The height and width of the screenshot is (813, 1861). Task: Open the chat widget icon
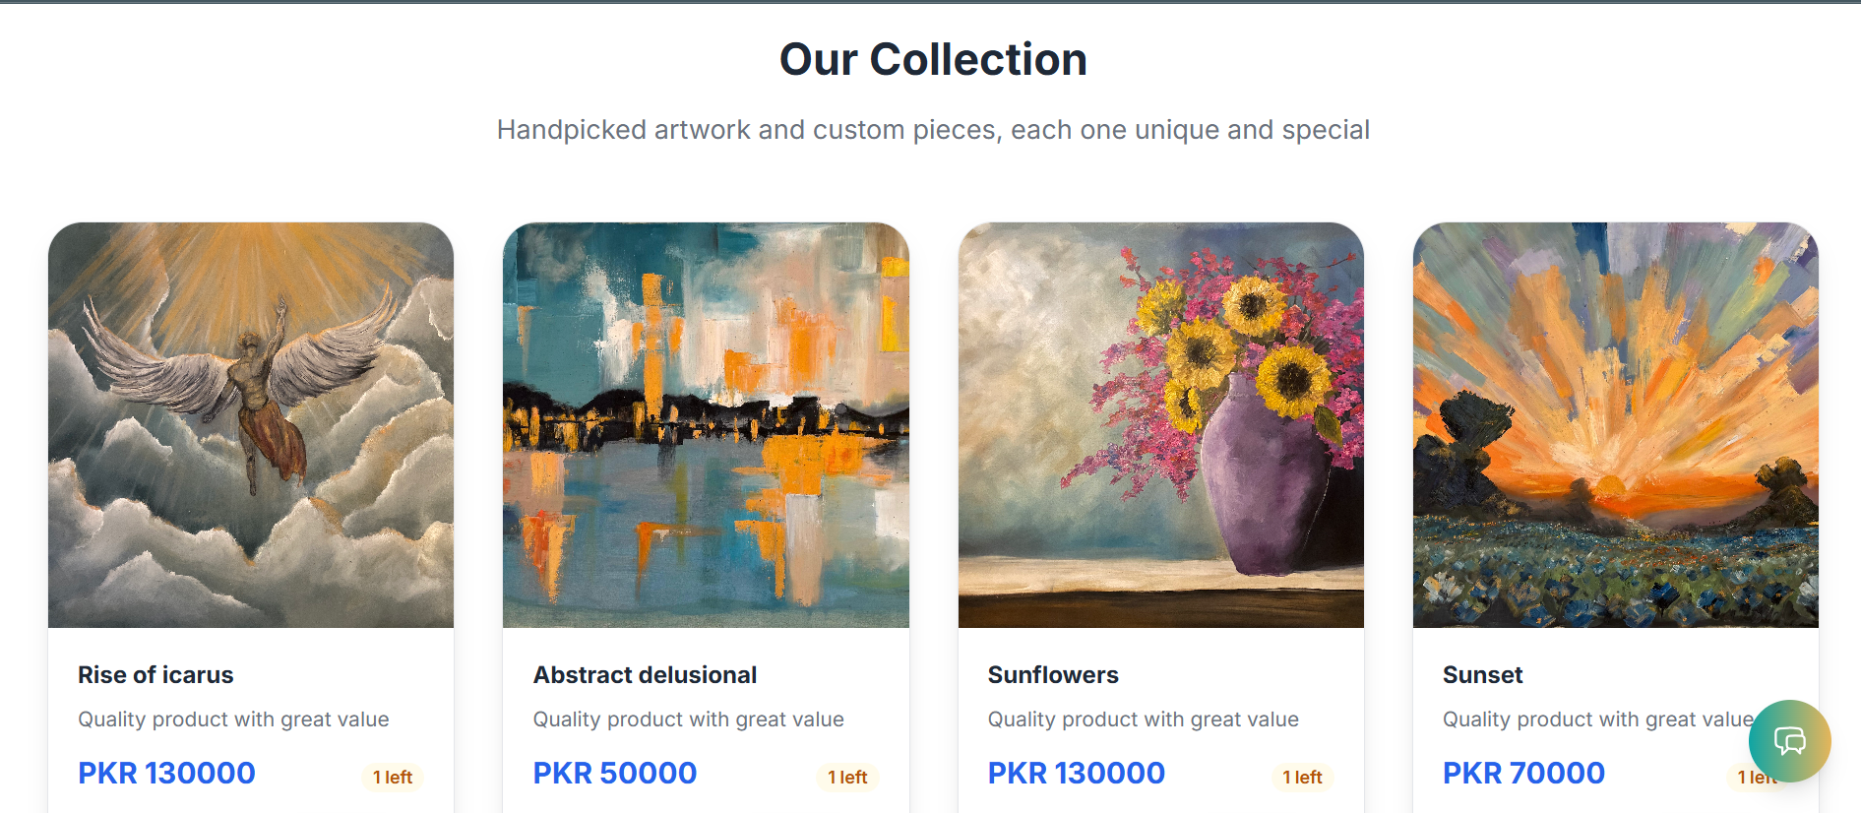(1789, 740)
